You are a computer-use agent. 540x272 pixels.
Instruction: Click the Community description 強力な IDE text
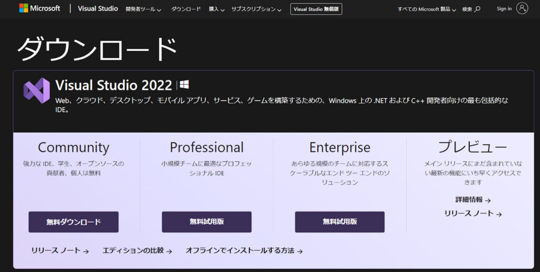pyautogui.click(x=73, y=168)
